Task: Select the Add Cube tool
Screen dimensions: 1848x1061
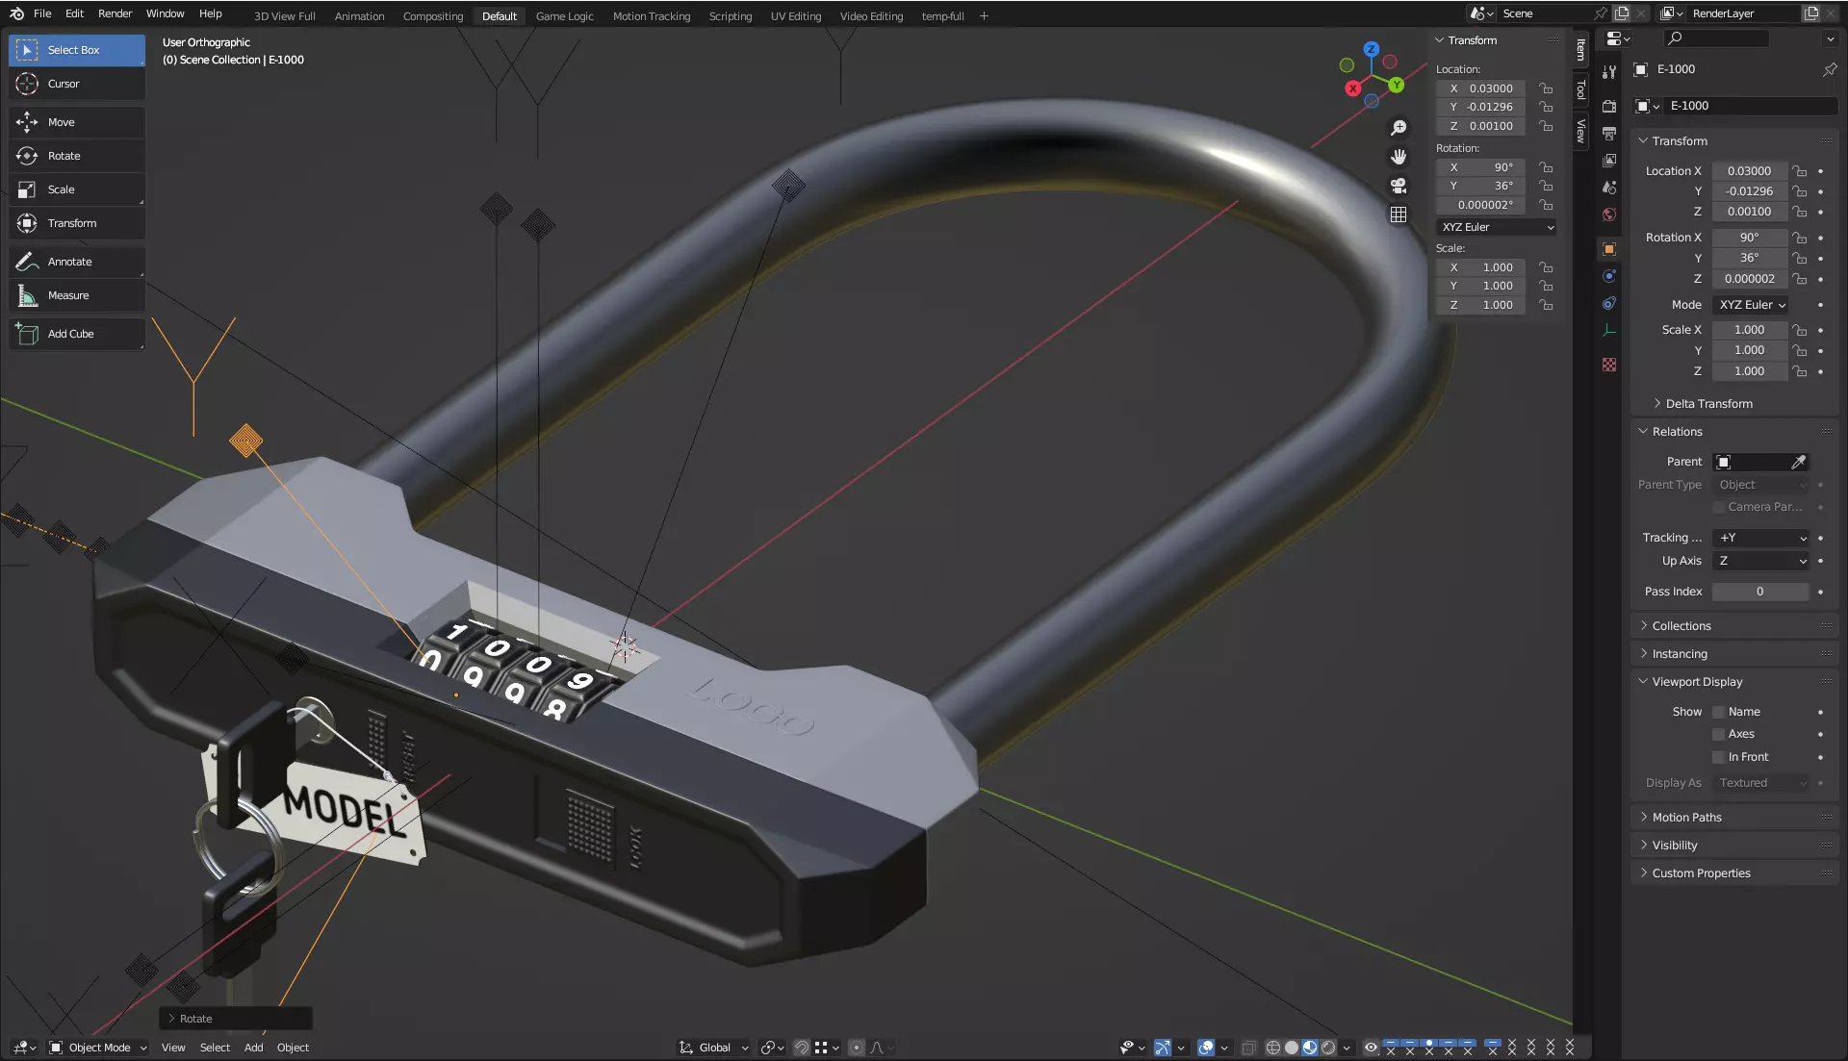Action: coord(77,334)
